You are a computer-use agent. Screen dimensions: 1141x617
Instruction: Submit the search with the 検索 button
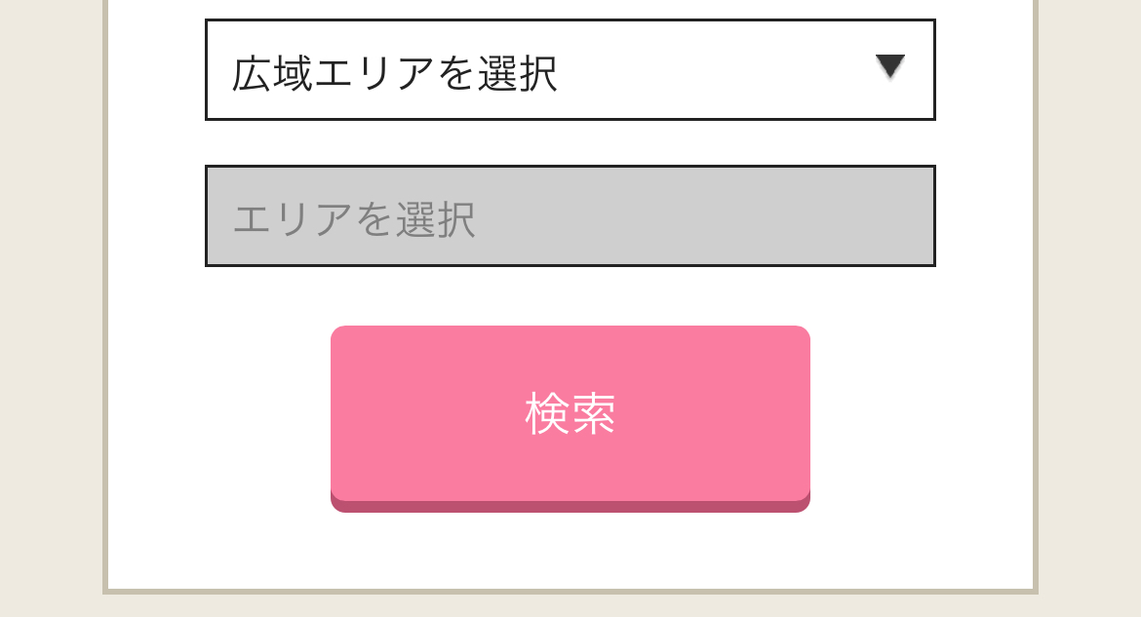pyautogui.click(x=570, y=414)
